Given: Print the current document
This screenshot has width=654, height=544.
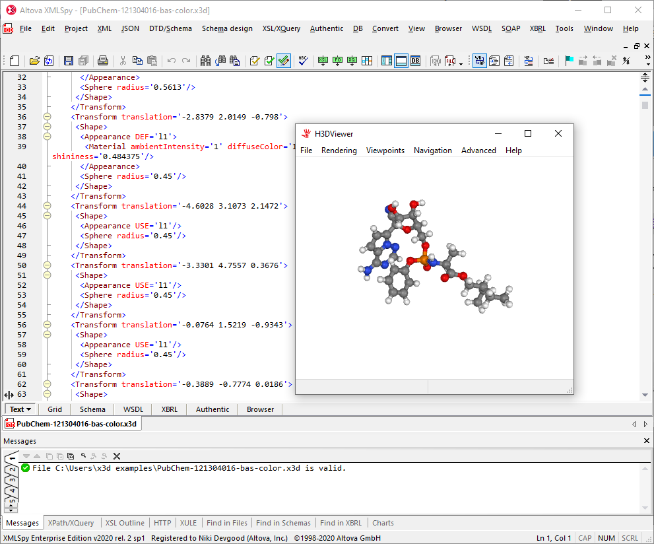Looking at the screenshot, I should point(104,60).
